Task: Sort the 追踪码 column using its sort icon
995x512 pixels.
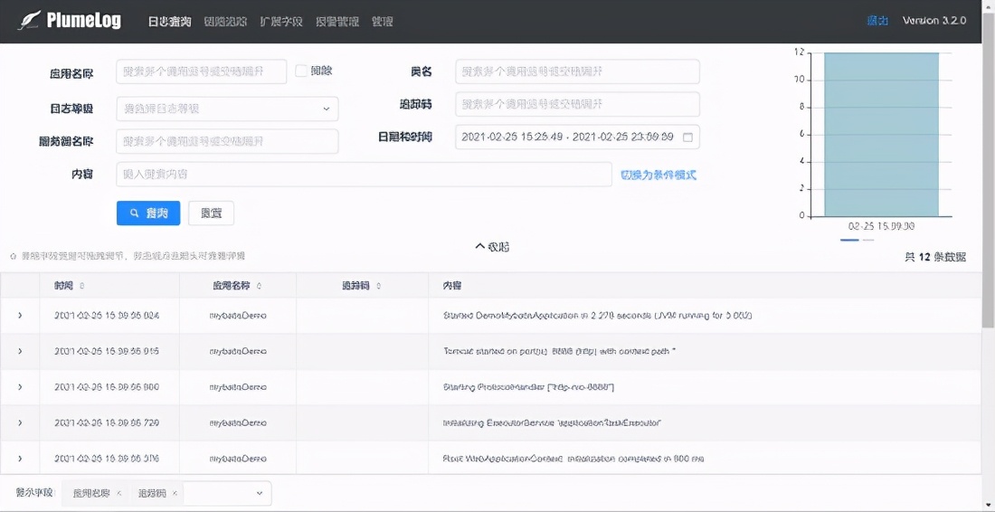Action: (378, 286)
